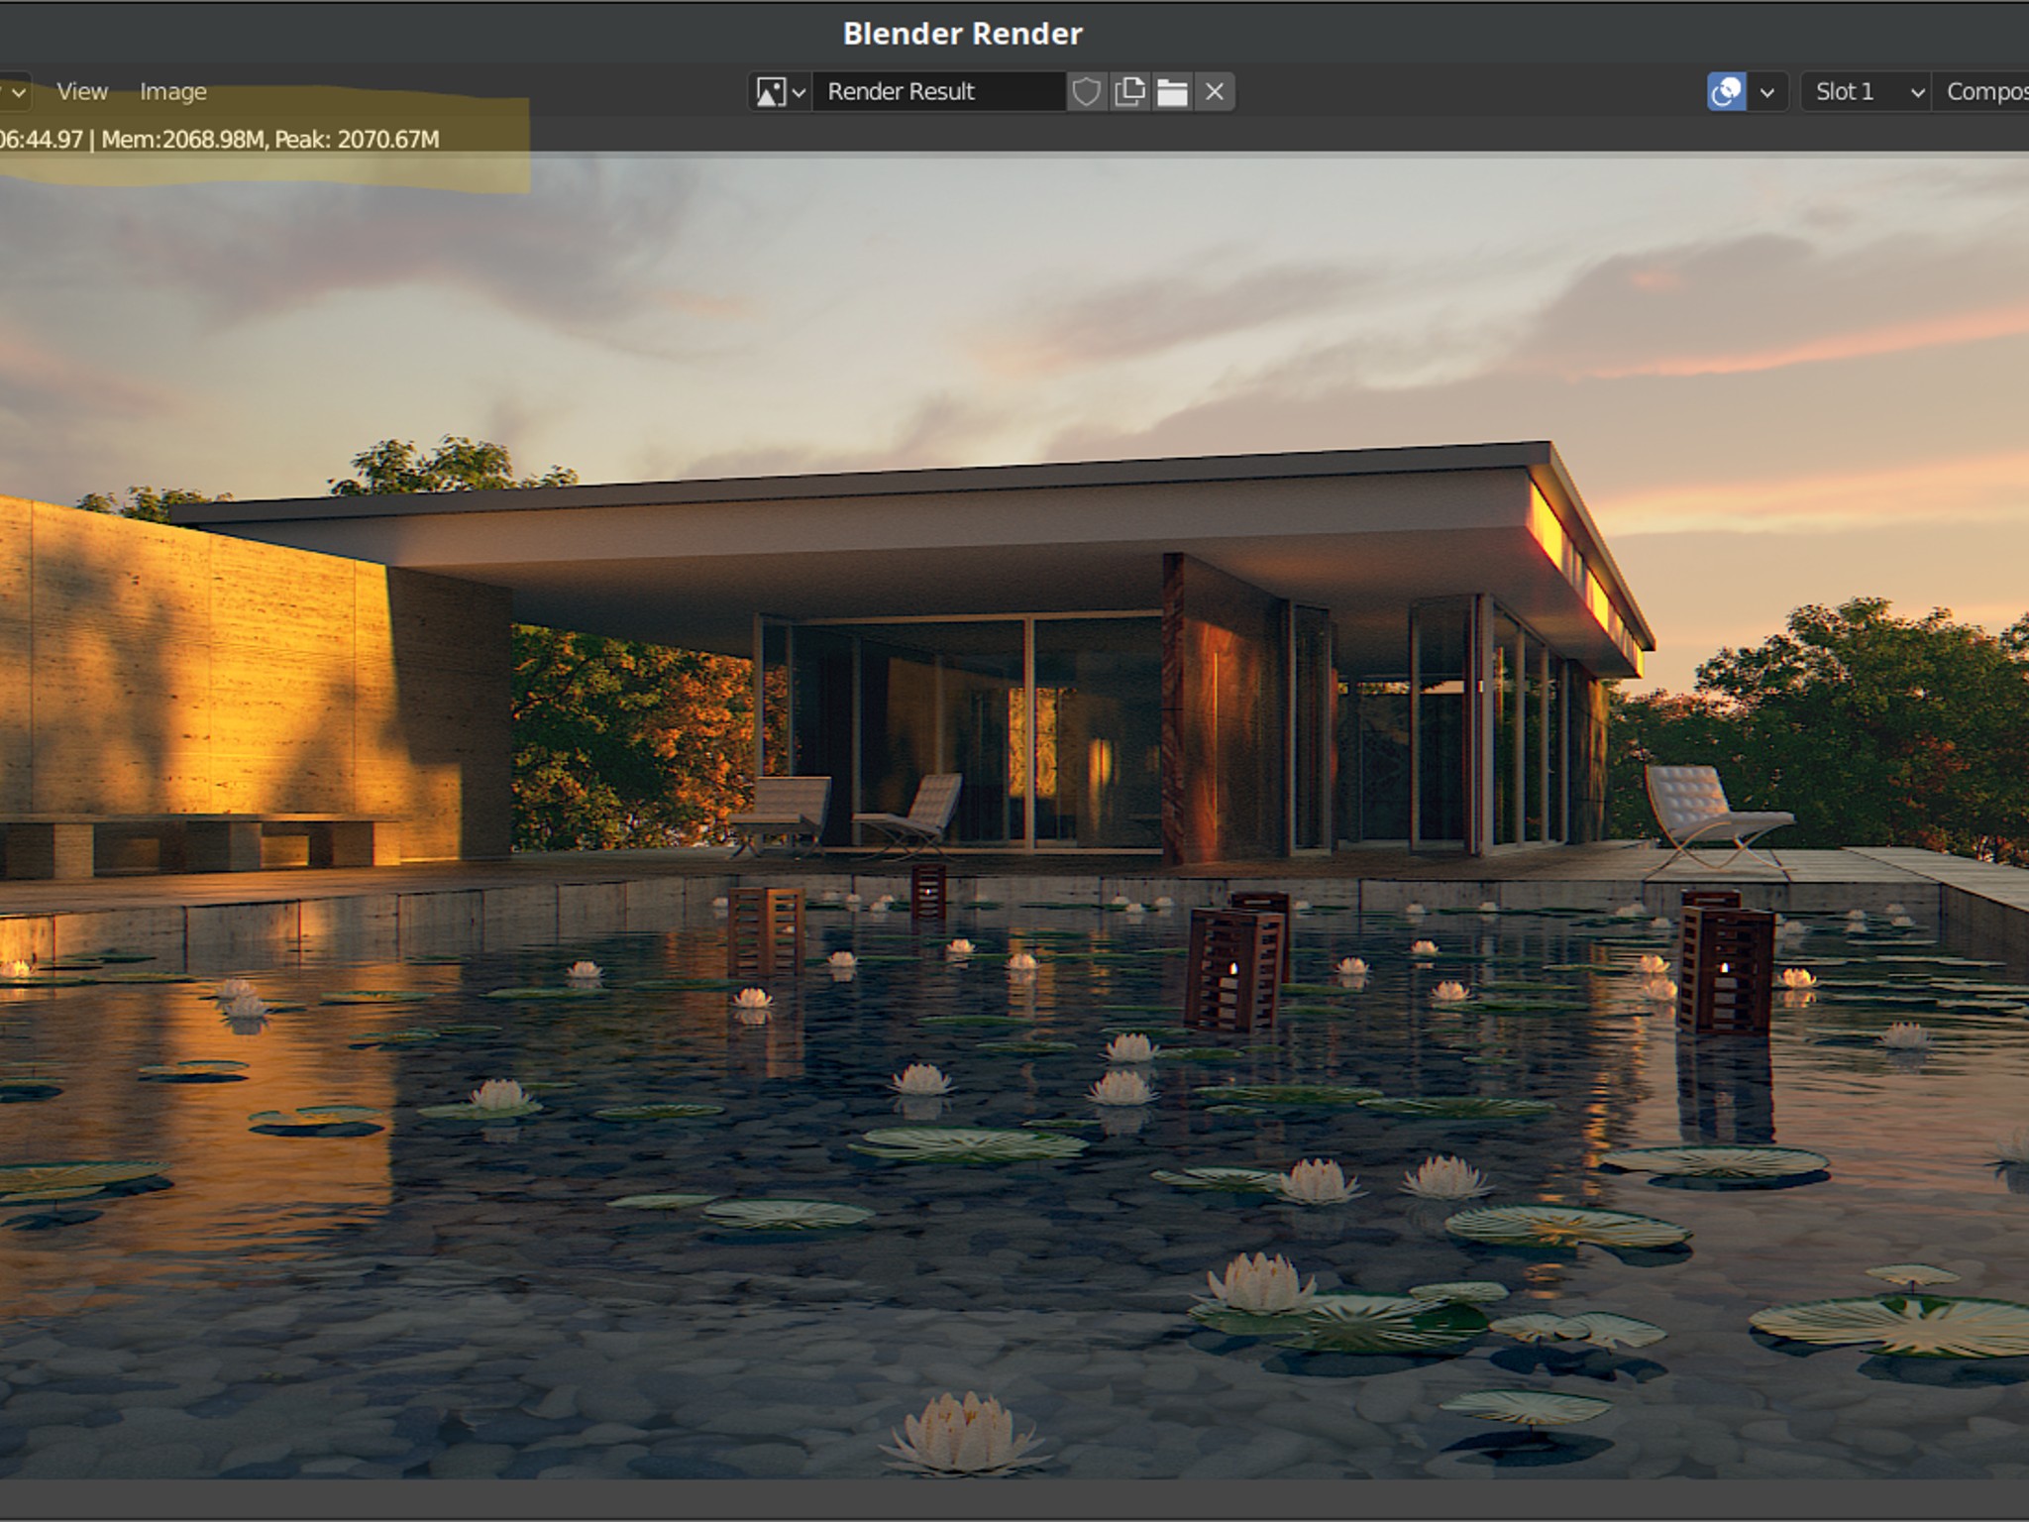The image size is (2029, 1522).
Task: Click the Blender Render window title
Action: coord(963,34)
